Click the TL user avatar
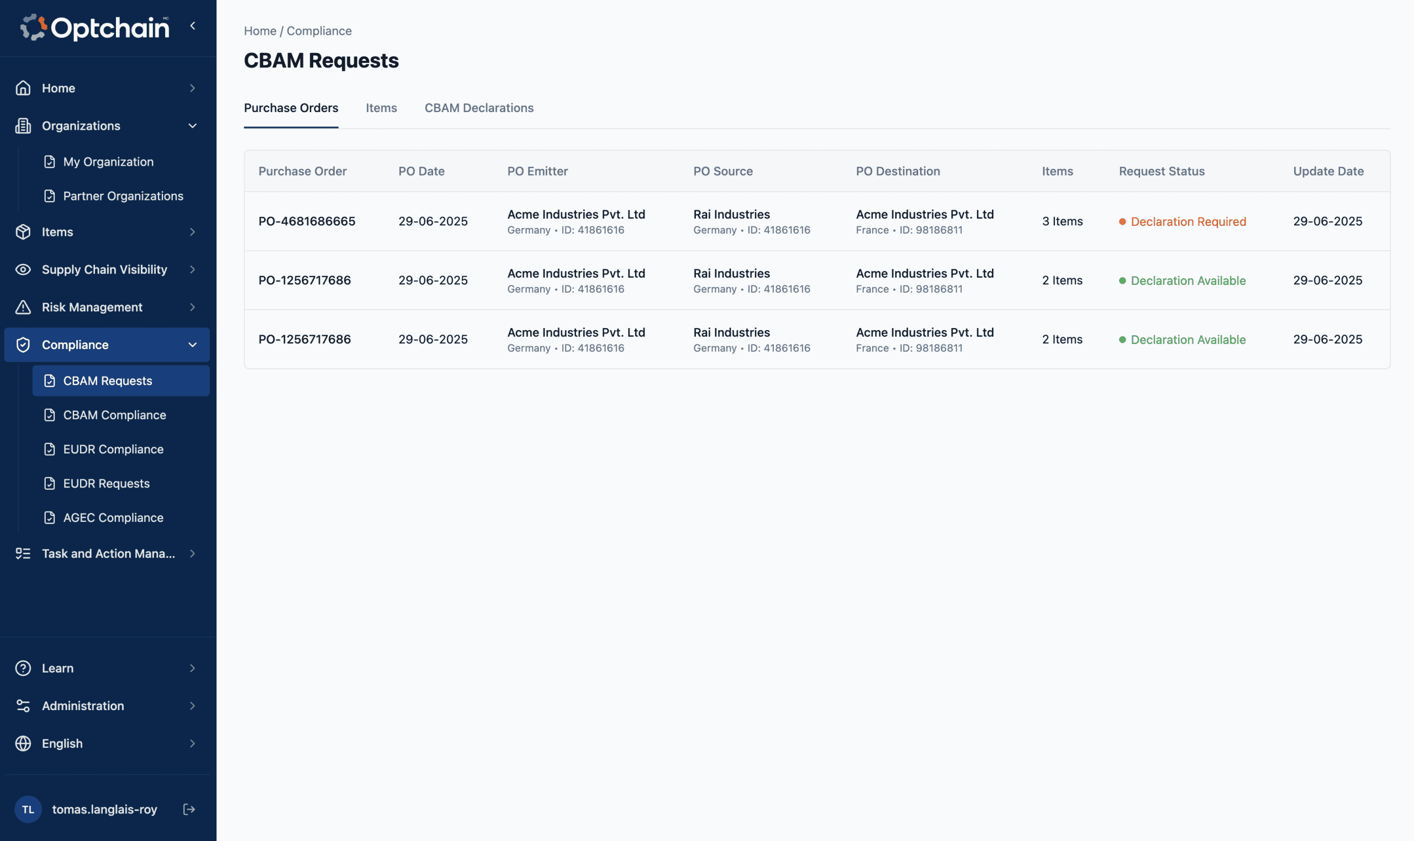 [x=28, y=810]
